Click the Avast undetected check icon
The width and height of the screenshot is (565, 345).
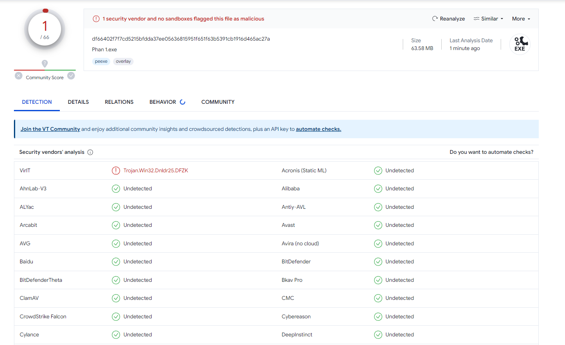[x=378, y=225]
